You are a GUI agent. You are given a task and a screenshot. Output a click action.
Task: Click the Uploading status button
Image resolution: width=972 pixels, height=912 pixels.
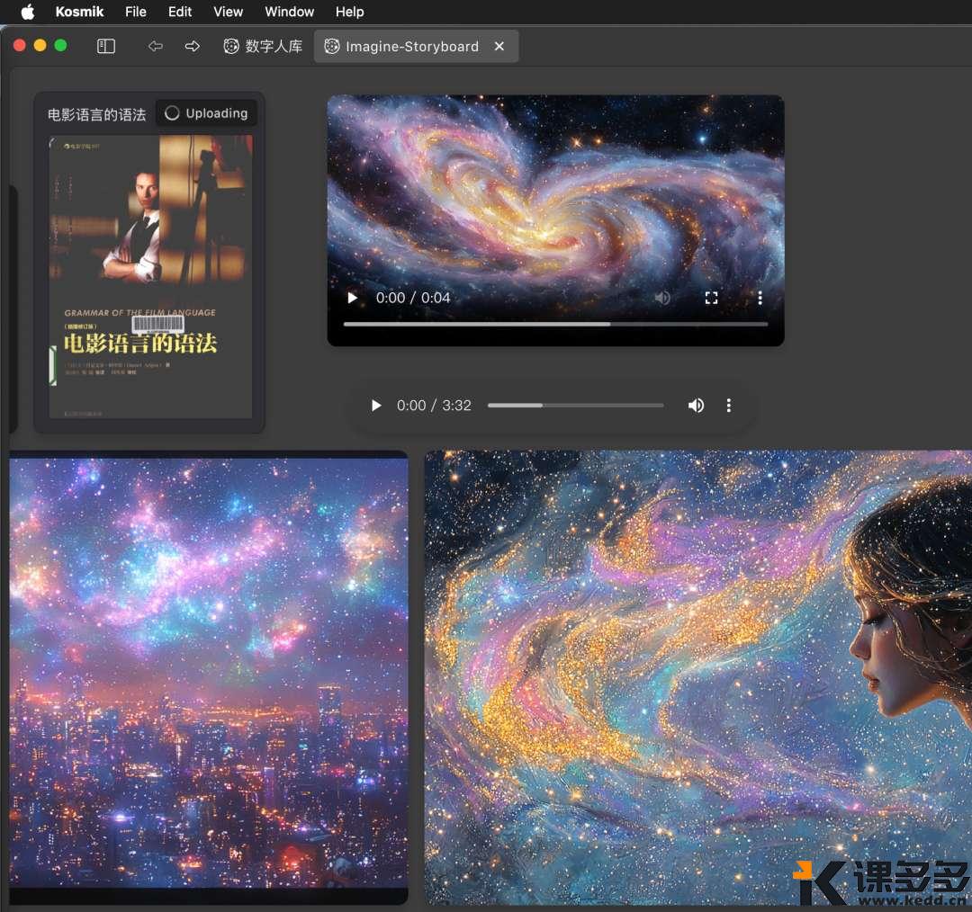pos(206,112)
